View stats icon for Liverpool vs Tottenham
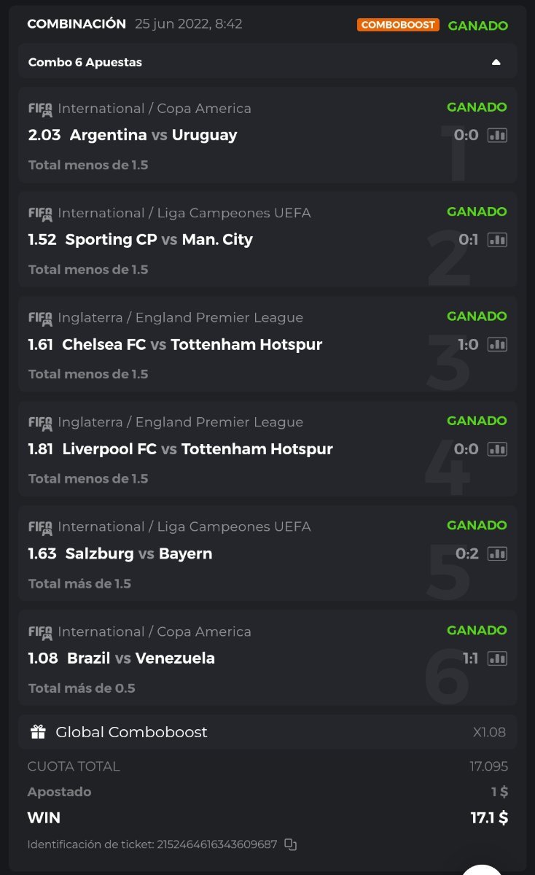 coord(497,449)
